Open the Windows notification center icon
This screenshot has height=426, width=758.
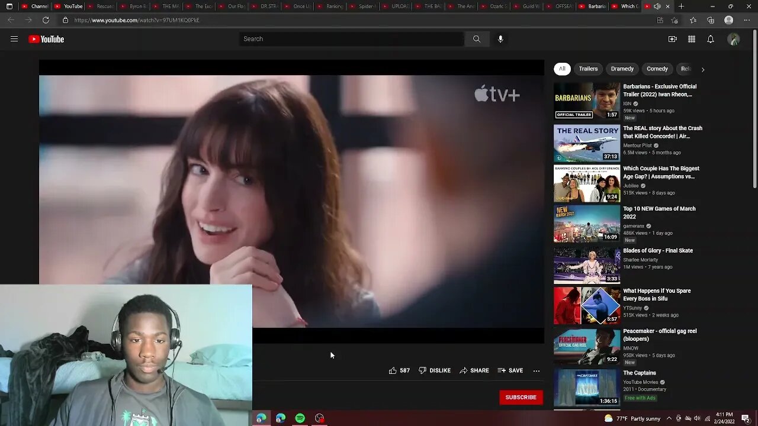click(x=746, y=418)
